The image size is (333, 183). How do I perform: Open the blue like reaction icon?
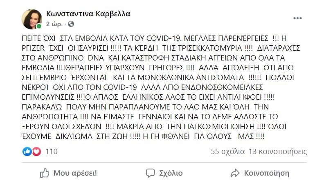click(x=27, y=152)
